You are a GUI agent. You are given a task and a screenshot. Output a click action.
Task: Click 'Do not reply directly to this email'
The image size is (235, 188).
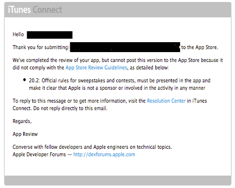(70, 109)
